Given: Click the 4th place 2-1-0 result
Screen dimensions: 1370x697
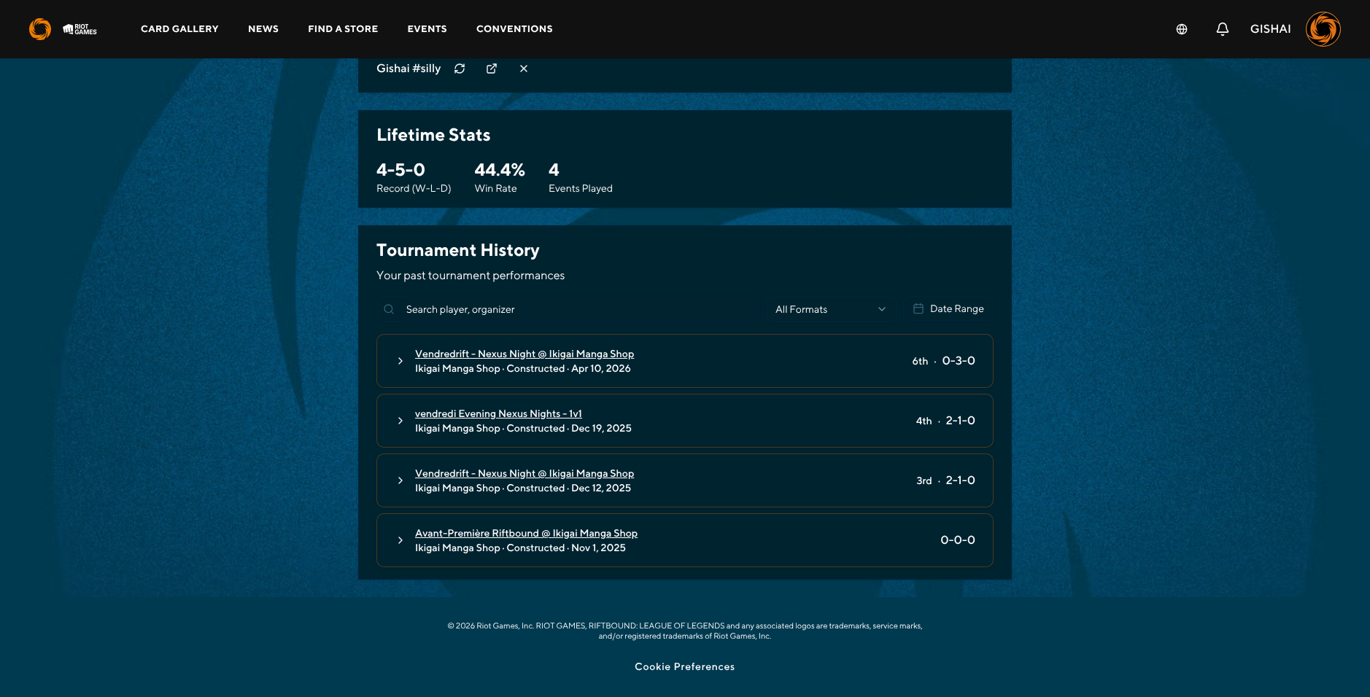Looking at the screenshot, I should click(960, 421).
